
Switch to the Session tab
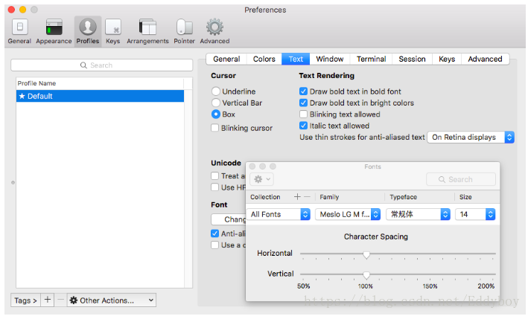pos(412,59)
